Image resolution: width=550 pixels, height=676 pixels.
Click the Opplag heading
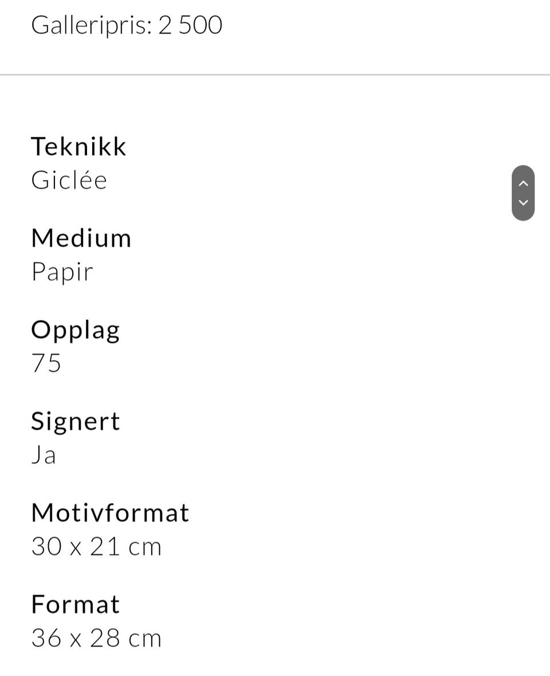(x=75, y=330)
